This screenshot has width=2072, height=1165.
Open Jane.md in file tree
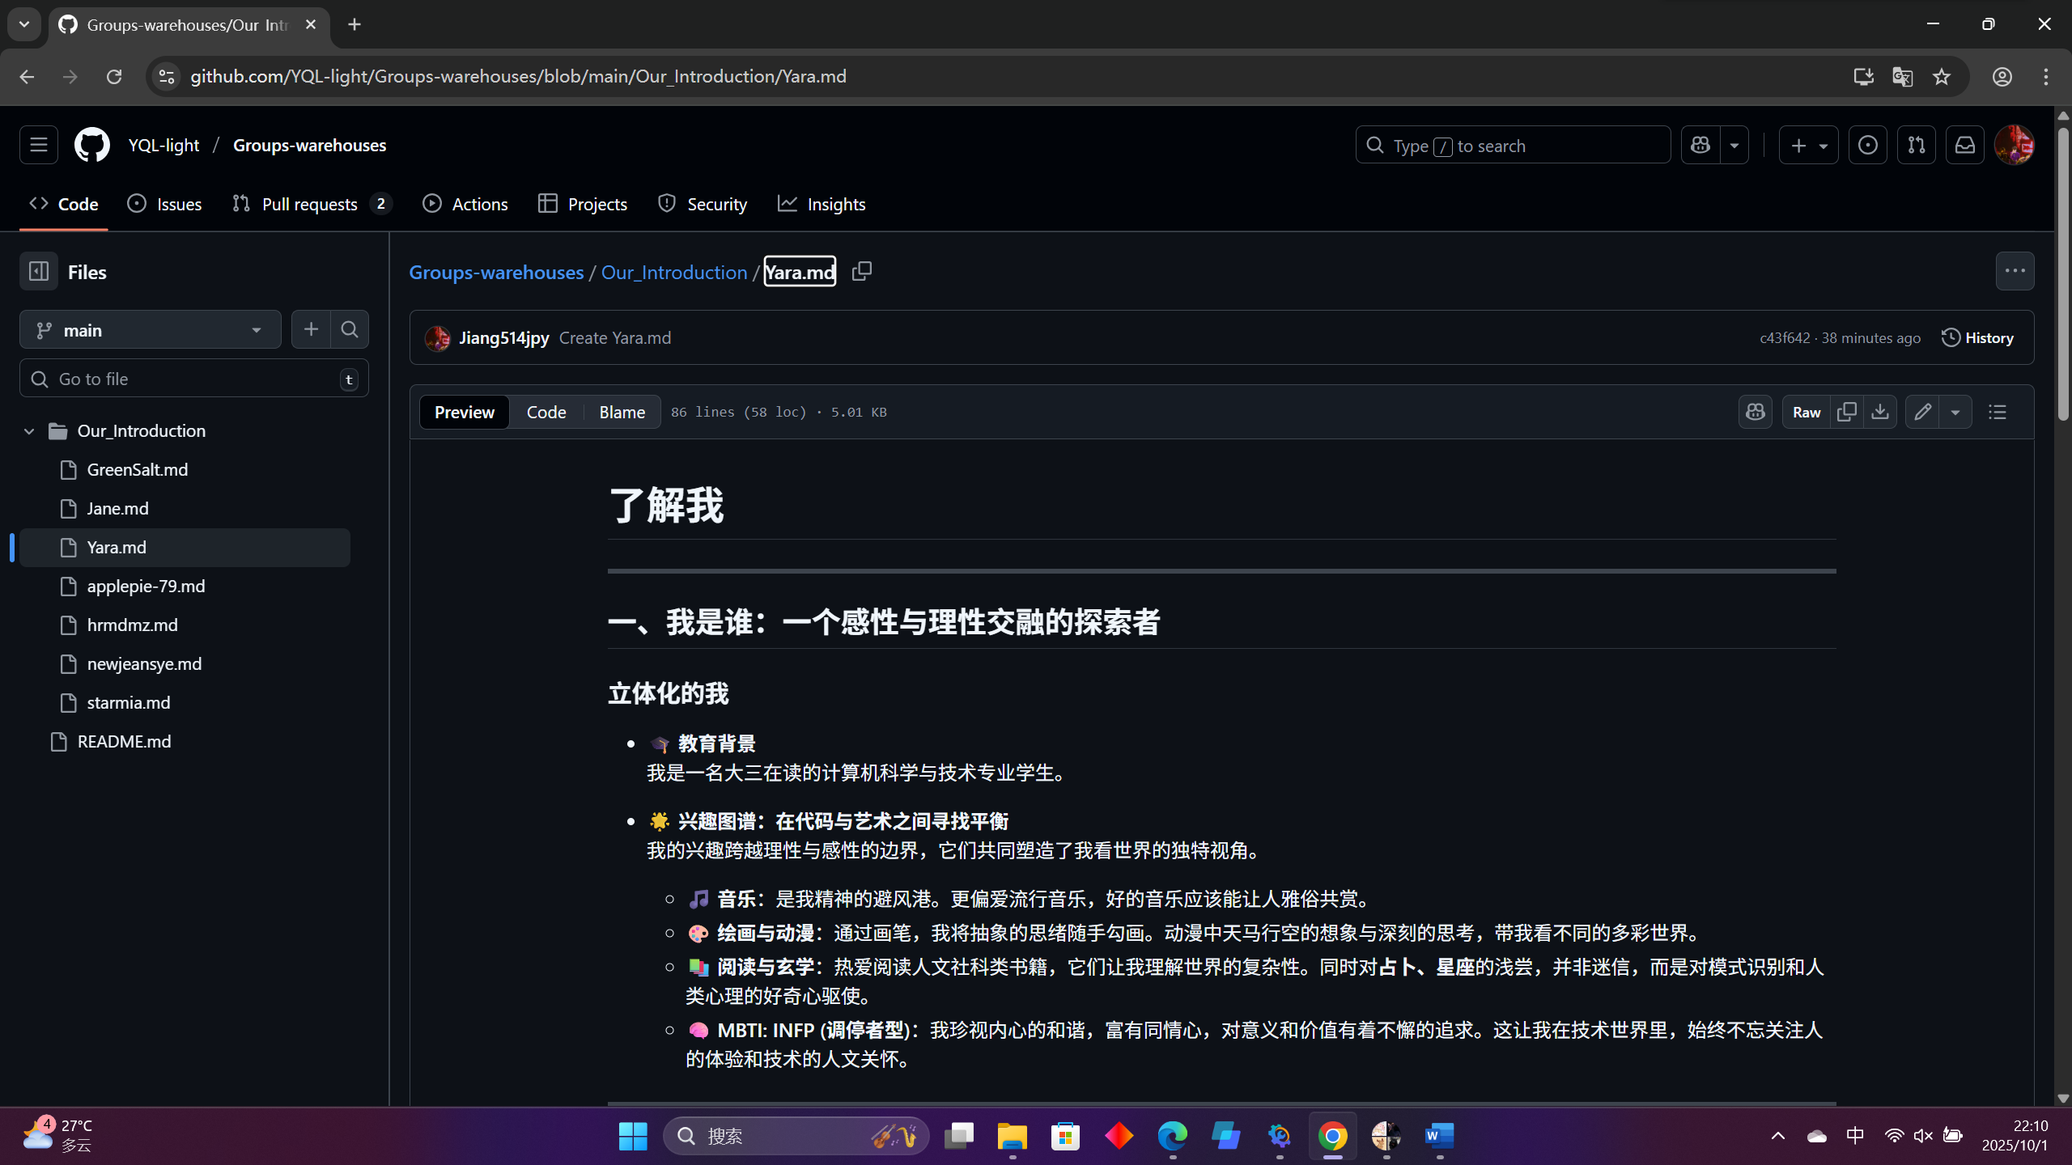point(118,509)
